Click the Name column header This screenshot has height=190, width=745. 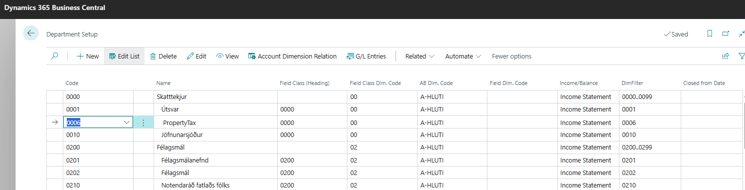tap(163, 83)
